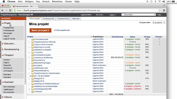177x99 pixels.
Task: Click column resize icon beside Projekt header
Action: click(x=91, y=37)
